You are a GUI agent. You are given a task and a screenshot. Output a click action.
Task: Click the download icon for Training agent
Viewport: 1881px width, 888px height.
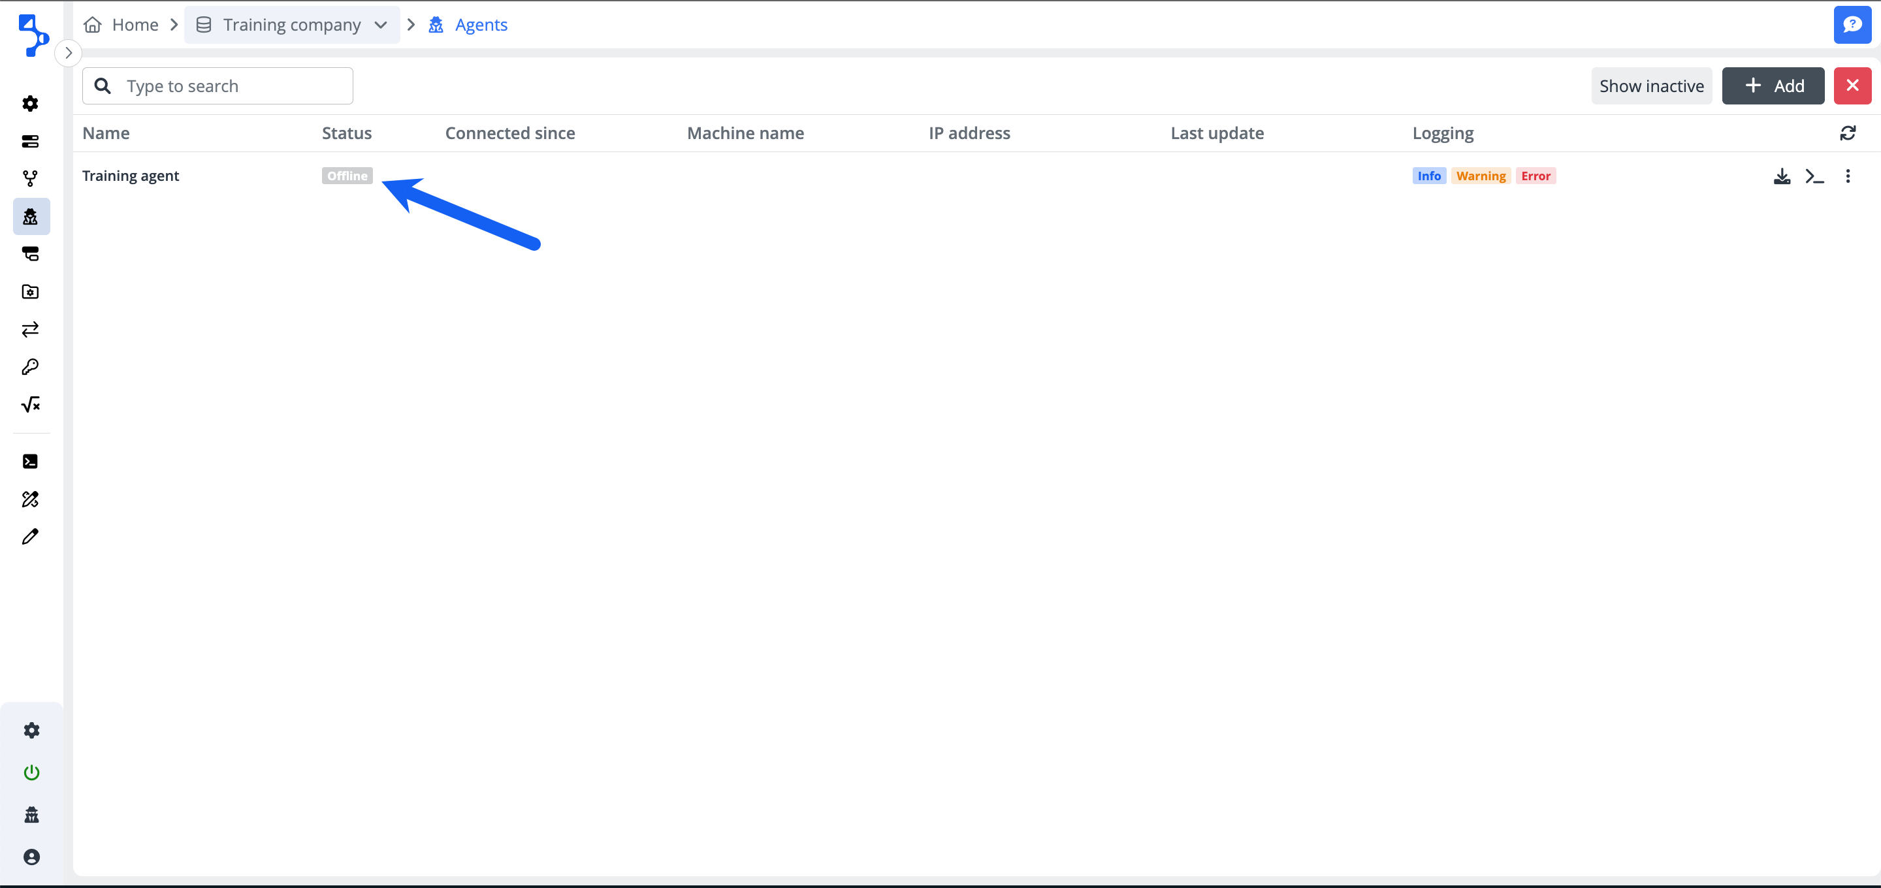pos(1782,176)
